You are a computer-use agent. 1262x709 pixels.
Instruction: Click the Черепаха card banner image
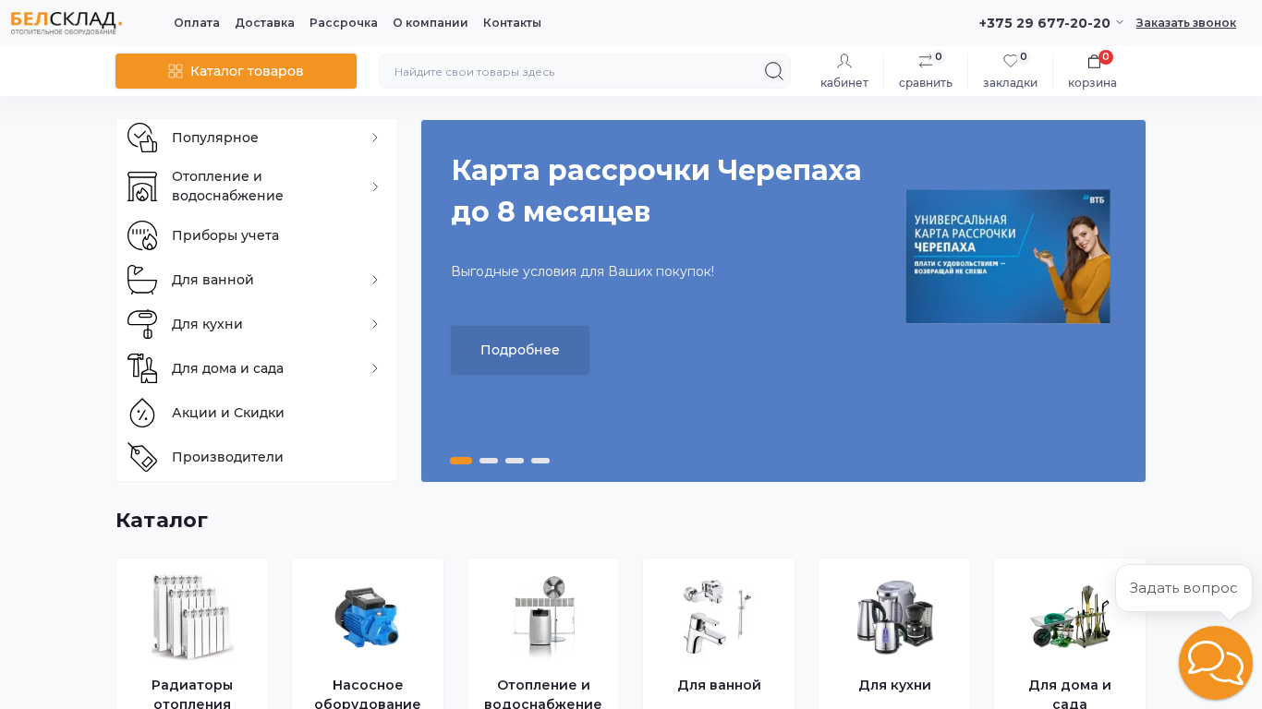[x=1008, y=257]
